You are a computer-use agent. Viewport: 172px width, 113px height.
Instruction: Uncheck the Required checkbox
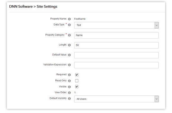tap(77, 75)
